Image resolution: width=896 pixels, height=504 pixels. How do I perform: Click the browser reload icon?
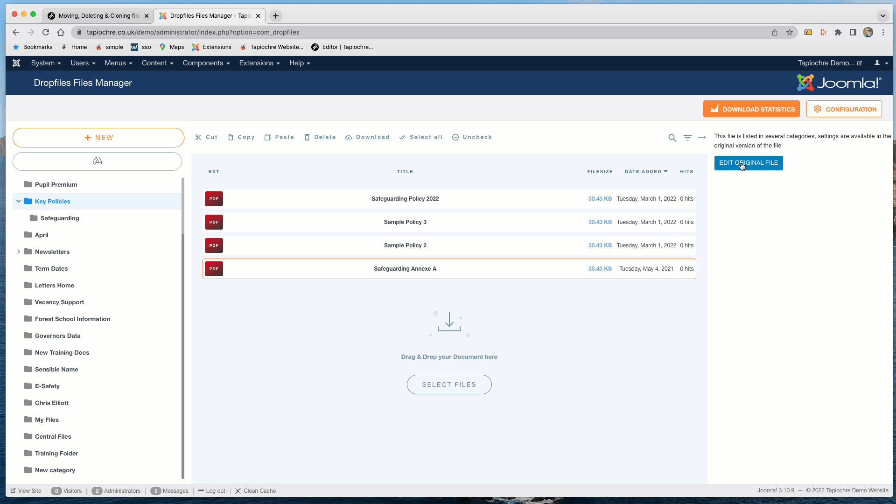(x=46, y=32)
